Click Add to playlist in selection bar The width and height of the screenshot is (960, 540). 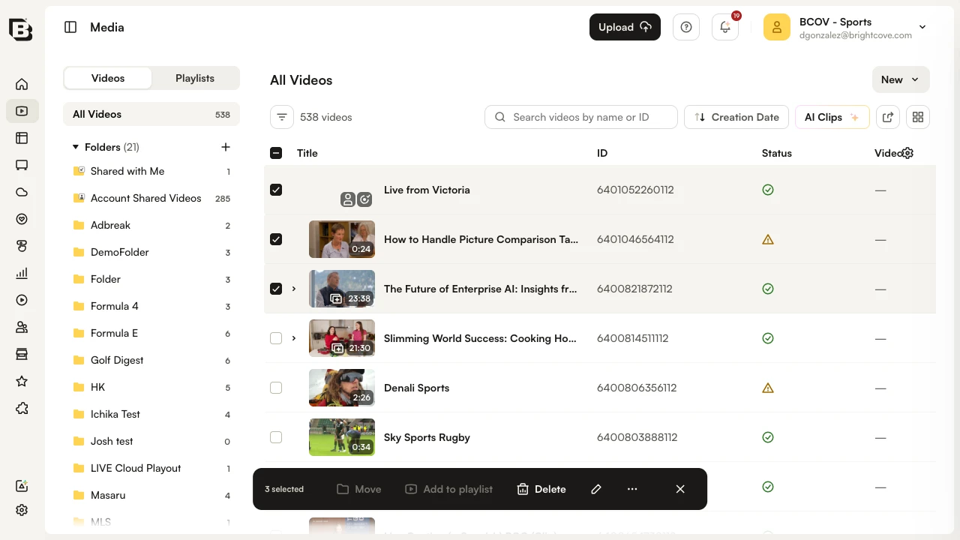point(449,489)
